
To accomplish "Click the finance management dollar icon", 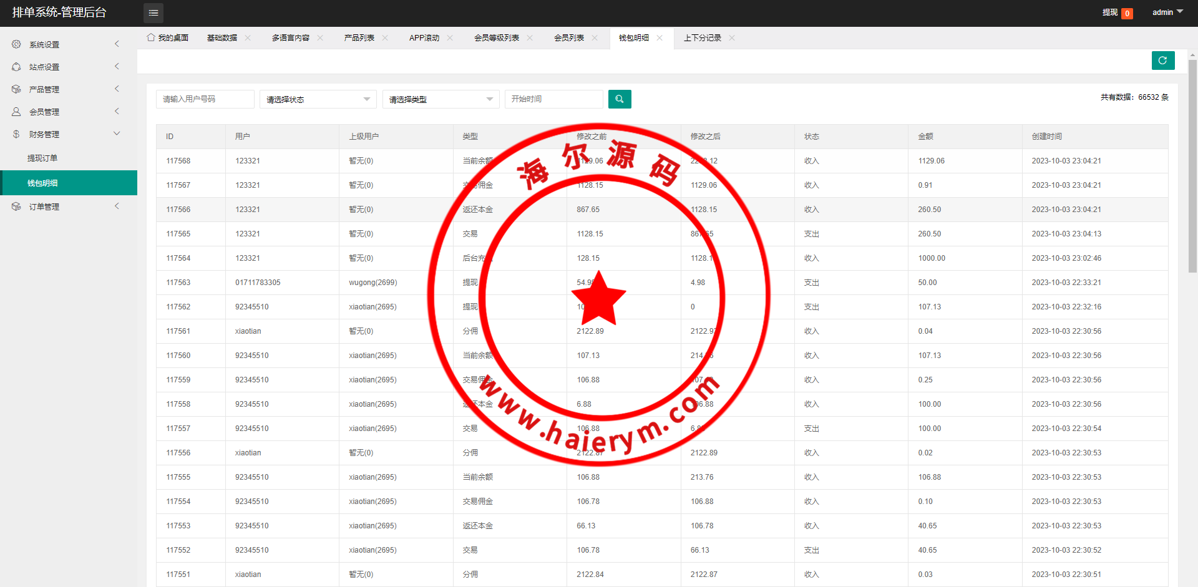I will tap(16, 134).
